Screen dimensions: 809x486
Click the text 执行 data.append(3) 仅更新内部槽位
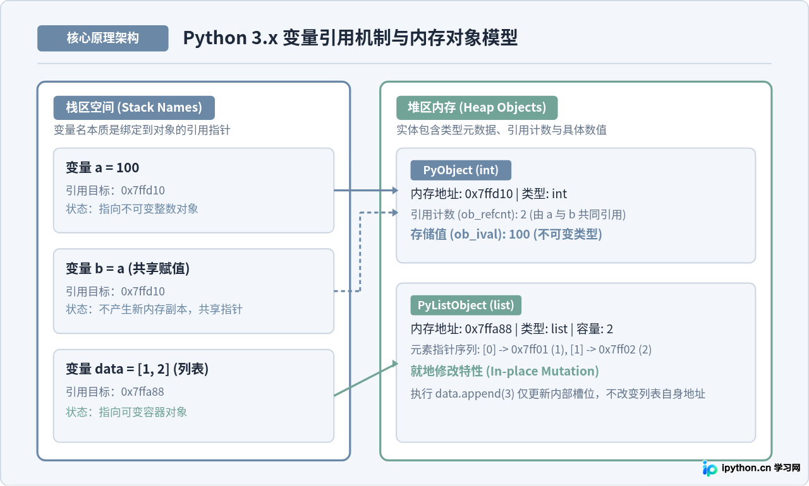click(x=505, y=394)
